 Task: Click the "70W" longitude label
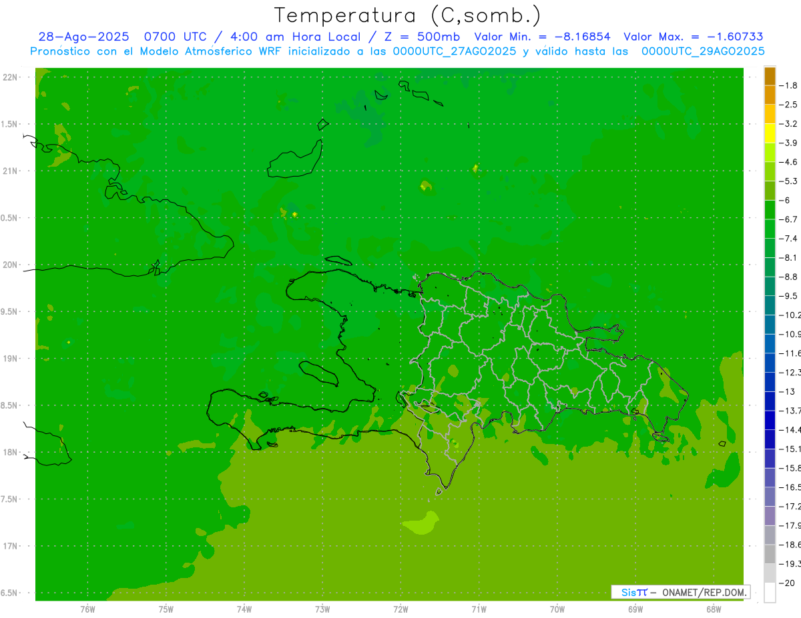[557, 609]
